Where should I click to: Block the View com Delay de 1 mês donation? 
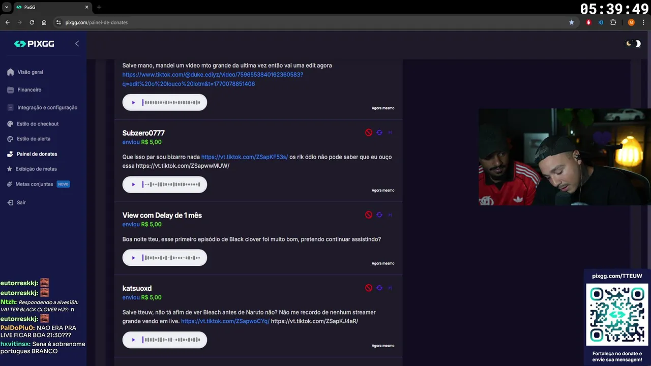[x=369, y=215]
